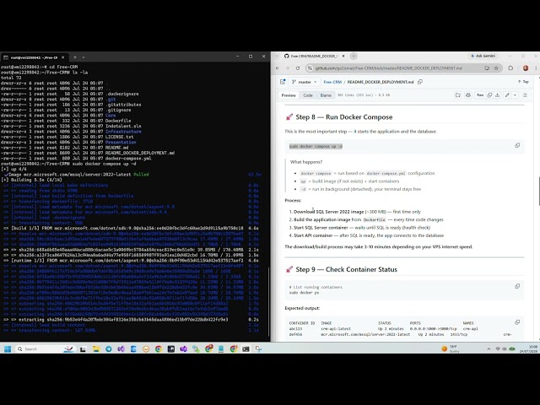Switch to the Code tab
This screenshot has height=405, width=540.
[x=308, y=95]
